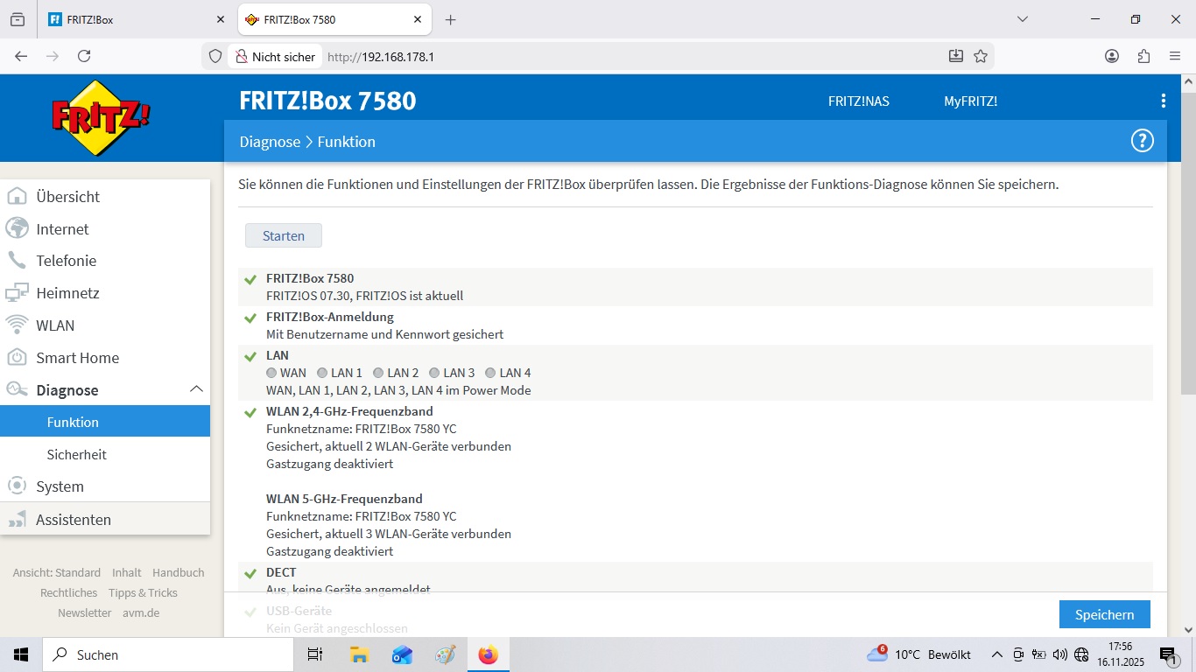Click the Task View taskbar icon
Screen dimensions: 1196x672
click(x=315, y=654)
